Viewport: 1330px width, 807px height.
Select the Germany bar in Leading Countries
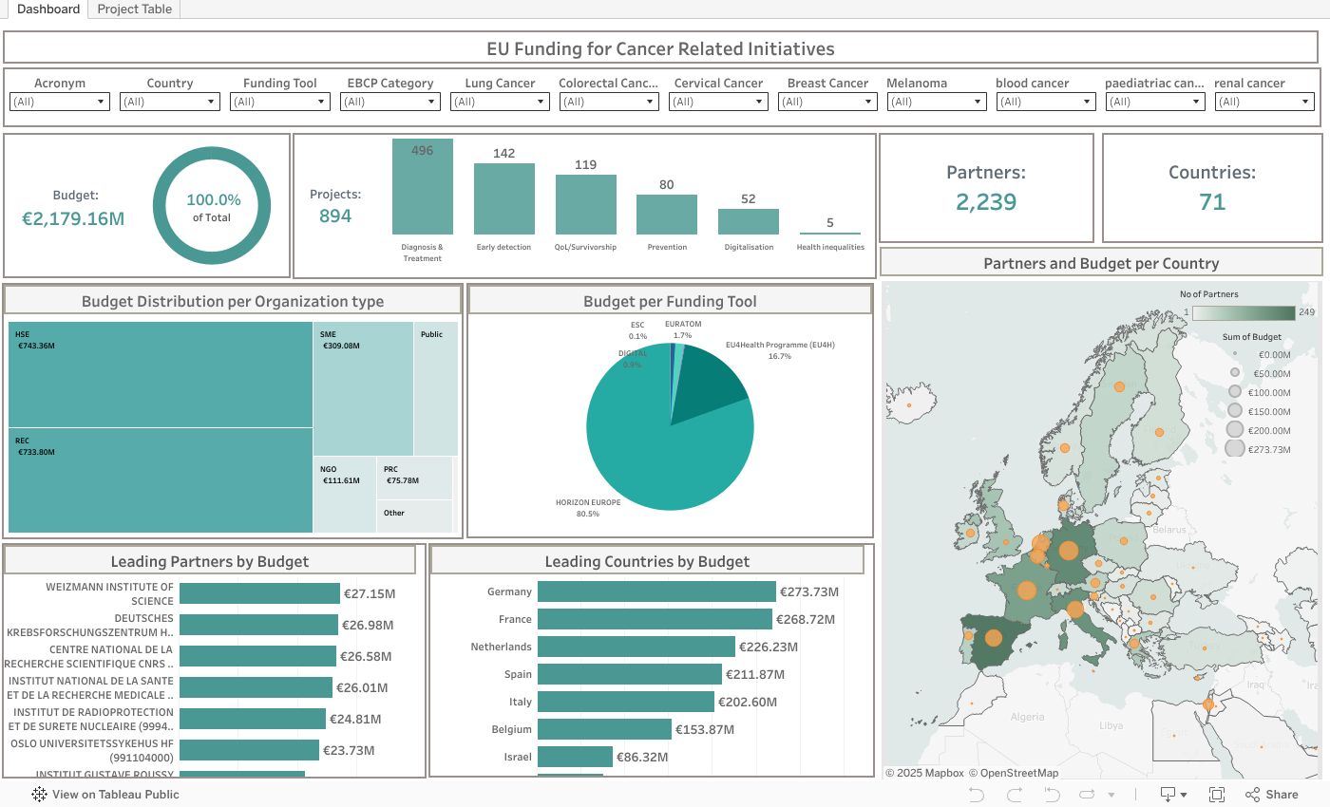(655, 591)
